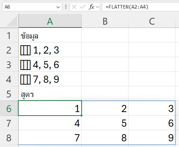This screenshot has width=179, height=147.
Task: Open the Name Box dropdown arrow
Action: click(58, 7)
